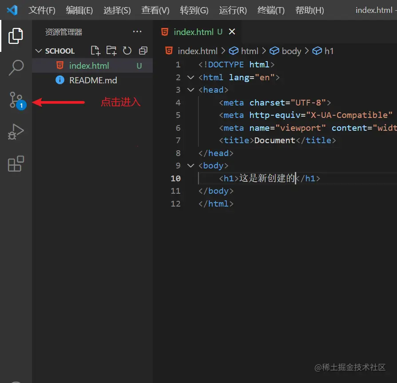Fold the body tag at line 9
The width and height of the screenshot is (397, 383).
coord(191,166)
